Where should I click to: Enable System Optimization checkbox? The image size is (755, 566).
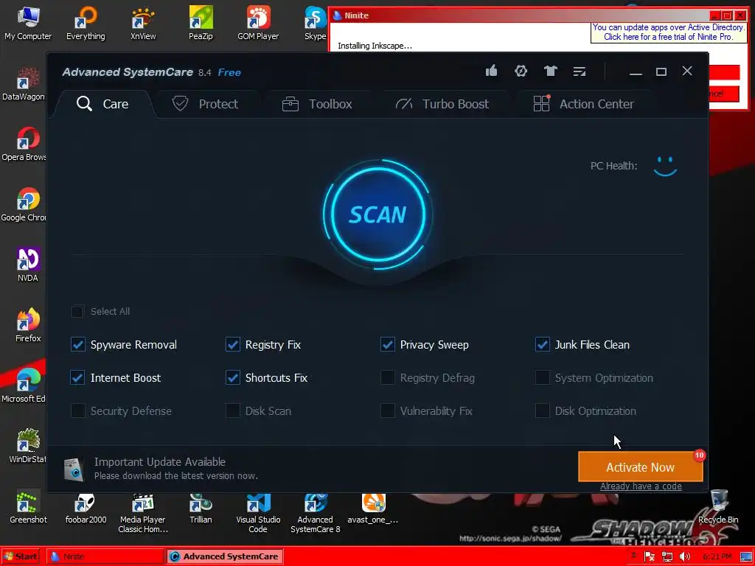(542, 378)
